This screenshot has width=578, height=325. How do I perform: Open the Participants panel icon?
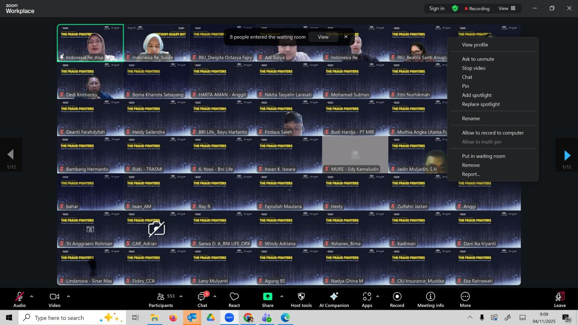pyautogui.click(x=161, y=297)
